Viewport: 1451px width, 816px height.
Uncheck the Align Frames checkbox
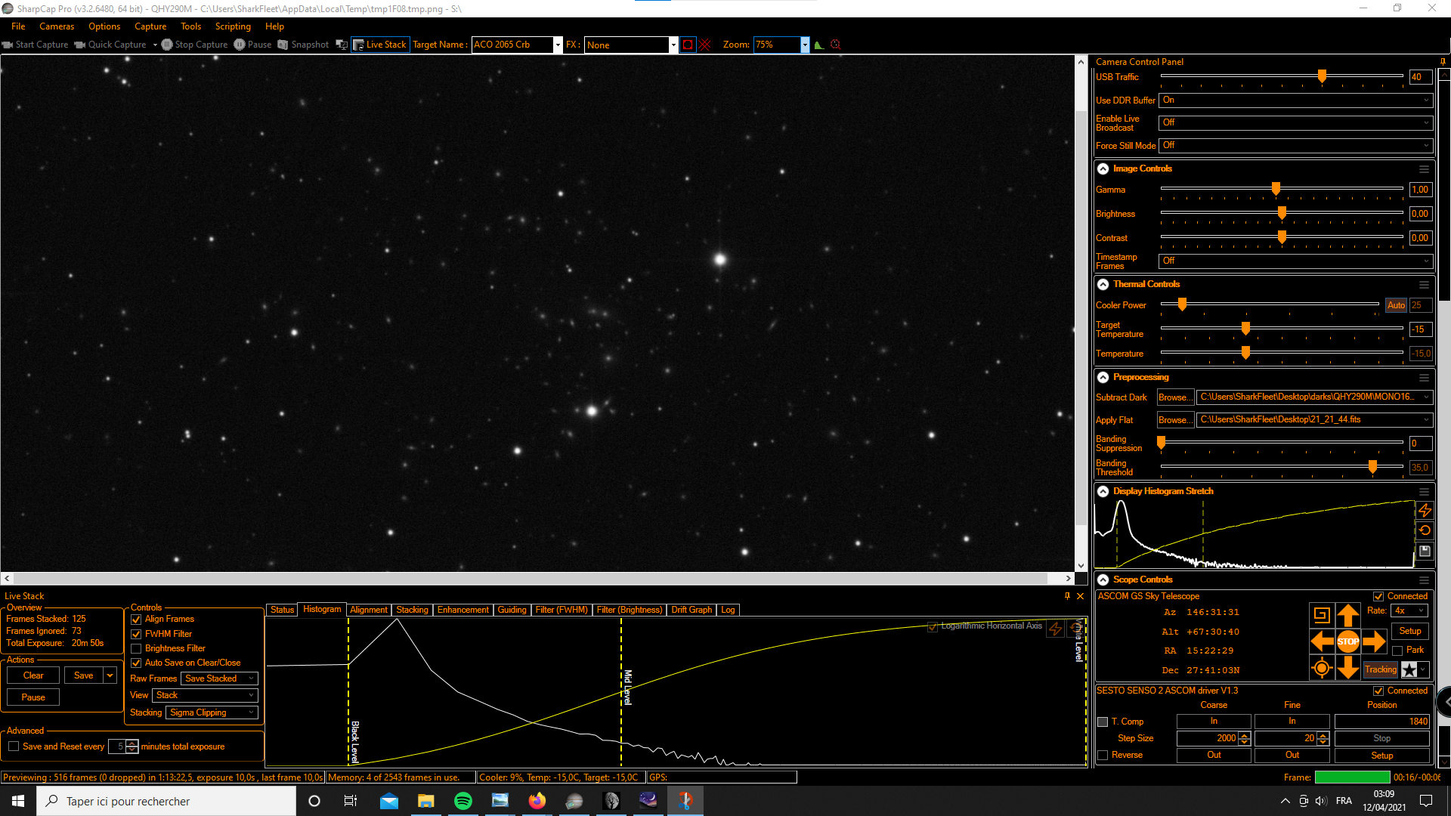(137, 620)
